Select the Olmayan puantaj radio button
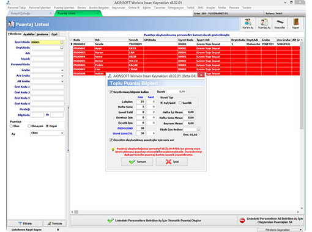Viewport: 312px width, 232px height. coord(29,126)
